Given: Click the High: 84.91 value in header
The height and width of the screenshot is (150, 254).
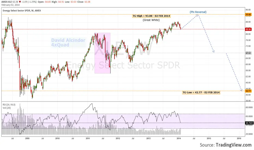Looking at the screenshot, I should (58, 2).
